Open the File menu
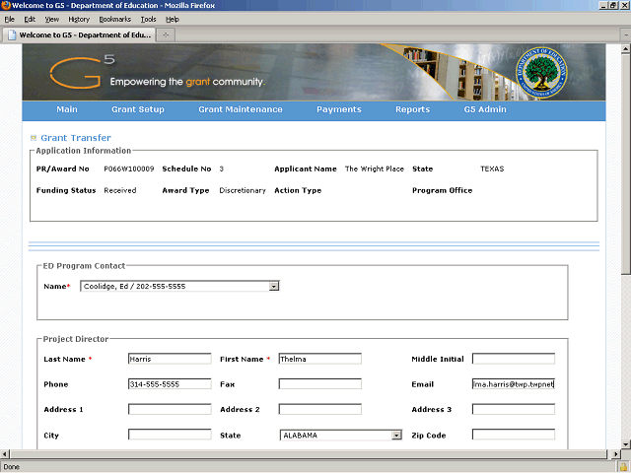The image size is (631, 473). (9, 20)
